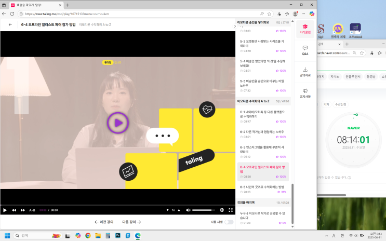Reload the taling page with the refresh icon
The width and height of the screenshot is (386, 241).
point(12,14)
